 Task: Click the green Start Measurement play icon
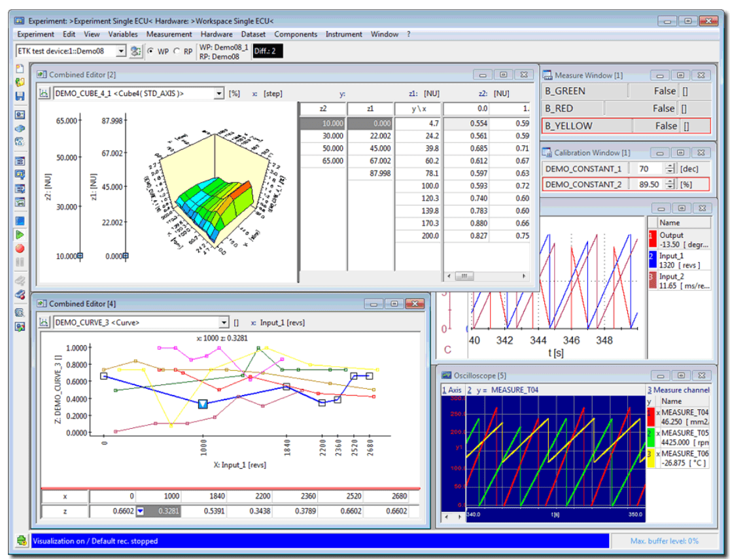click(x=20, y=235)
